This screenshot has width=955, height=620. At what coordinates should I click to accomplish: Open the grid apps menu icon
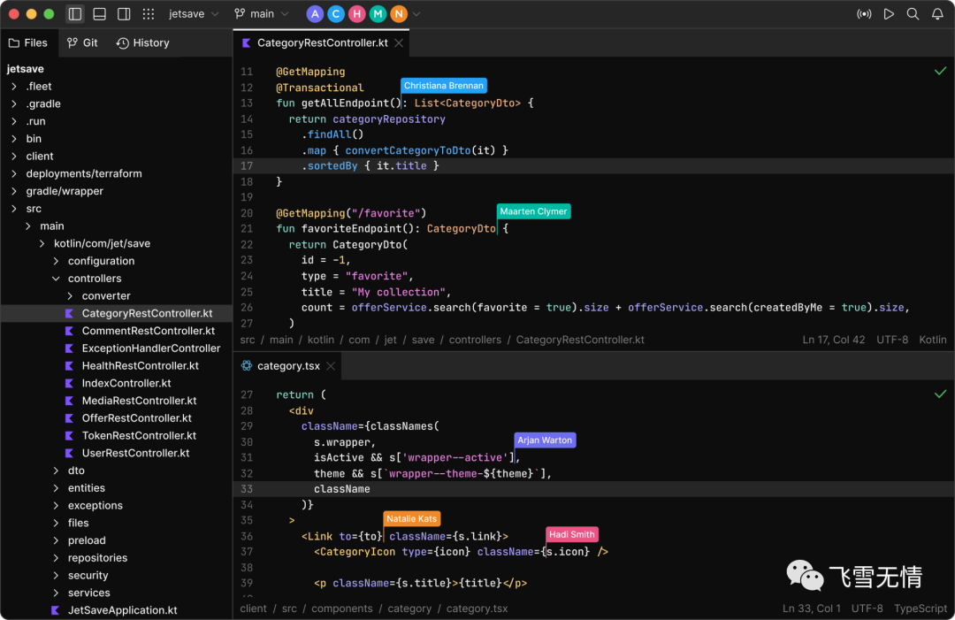148,14
